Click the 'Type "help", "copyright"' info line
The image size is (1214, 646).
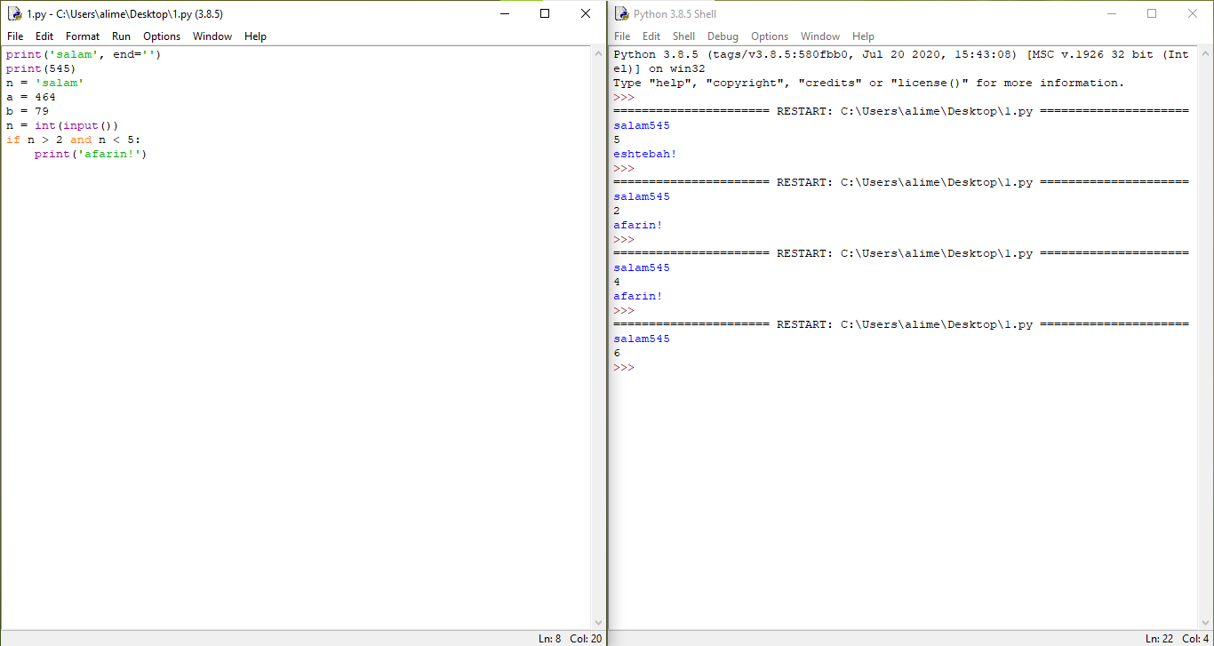868,83
